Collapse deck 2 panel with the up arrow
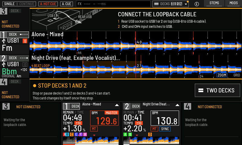The image size is (242, 145). click(177, 105)
